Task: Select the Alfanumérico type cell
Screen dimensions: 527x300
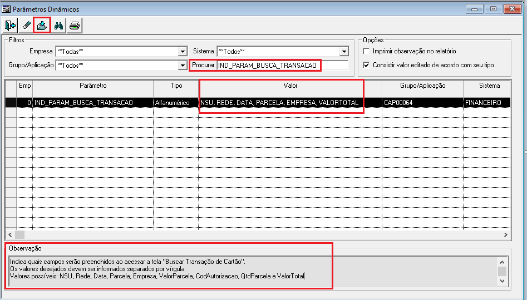Action: click(x=176, y=103)
